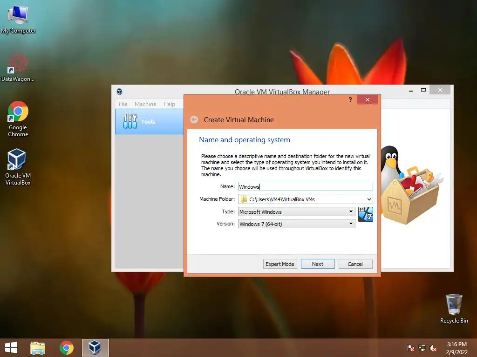Click the back arrow in Create Virtual Machine
The height and width of the screenshot is (357, 477).
coord(194,119)
